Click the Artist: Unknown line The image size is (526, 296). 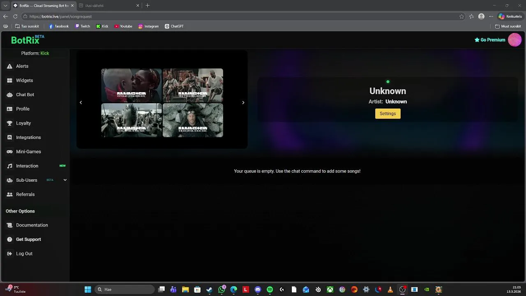[x=388, y=102]
